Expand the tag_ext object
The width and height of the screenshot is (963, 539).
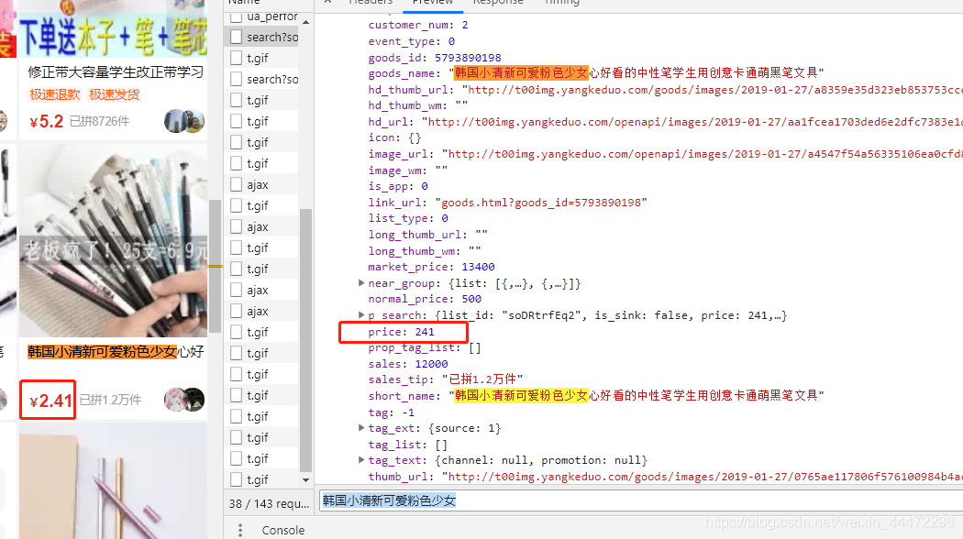(x=361, y=428)
